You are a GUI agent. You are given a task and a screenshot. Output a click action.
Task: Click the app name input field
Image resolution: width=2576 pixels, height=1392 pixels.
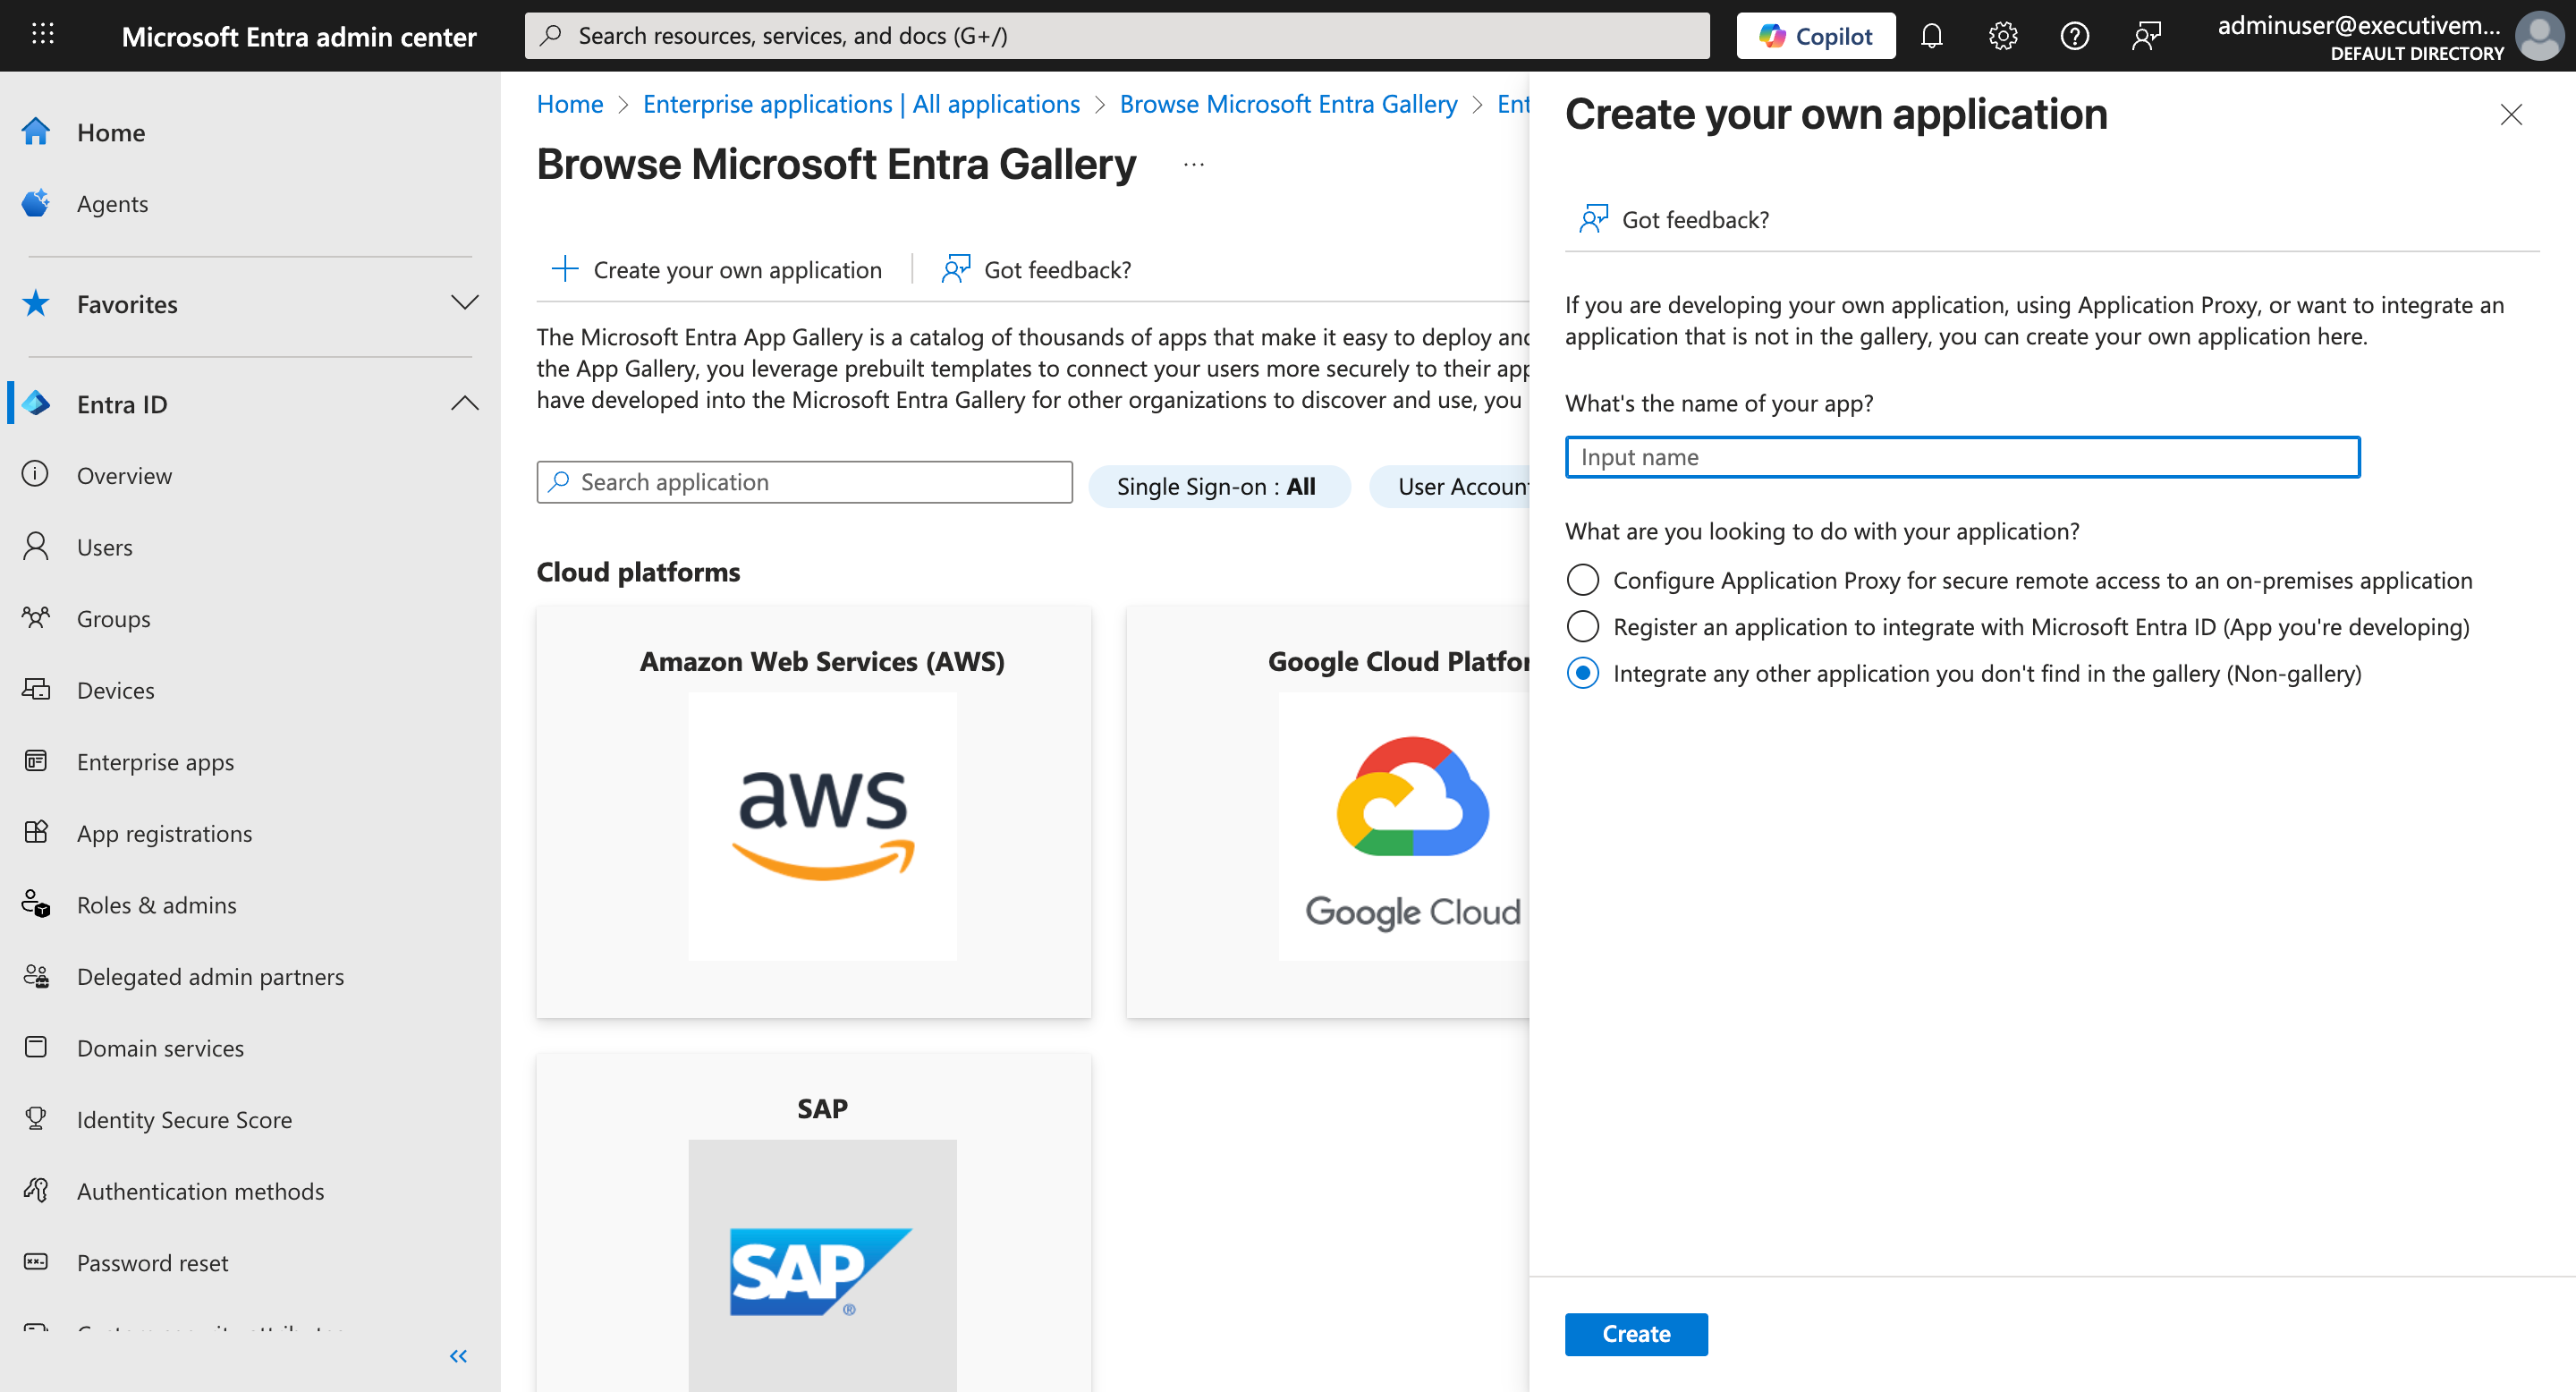[x=1961, y=457]
